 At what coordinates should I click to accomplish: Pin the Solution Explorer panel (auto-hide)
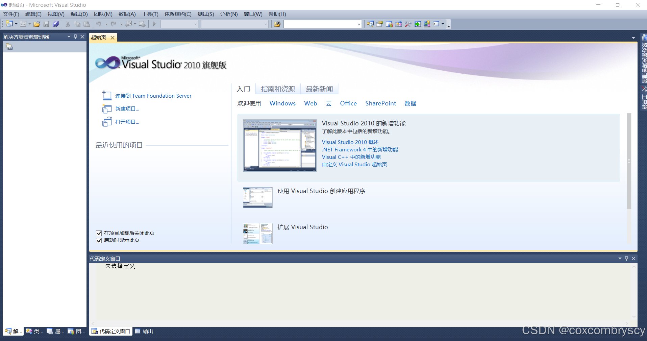[x=75, y=37]
